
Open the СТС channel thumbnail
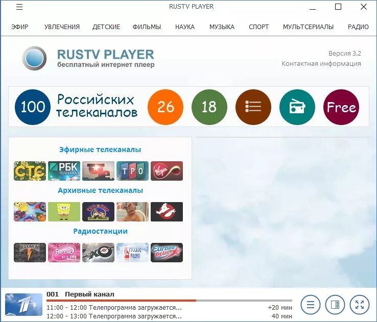click(30, 171)
